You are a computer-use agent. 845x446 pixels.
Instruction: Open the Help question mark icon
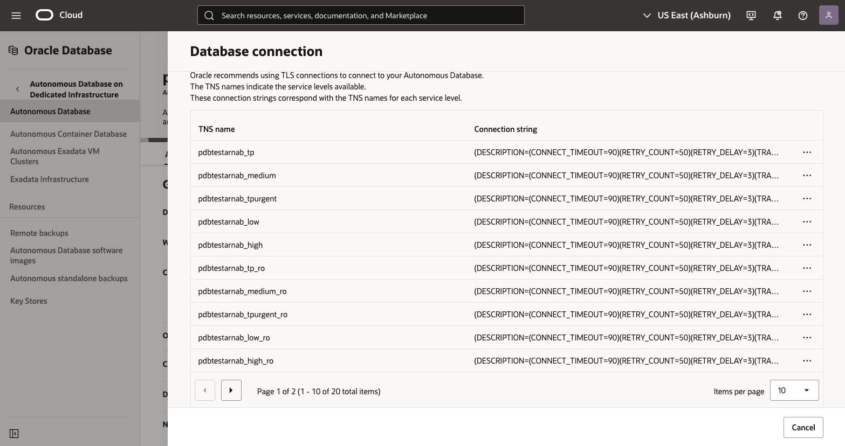tap(802, 15)
